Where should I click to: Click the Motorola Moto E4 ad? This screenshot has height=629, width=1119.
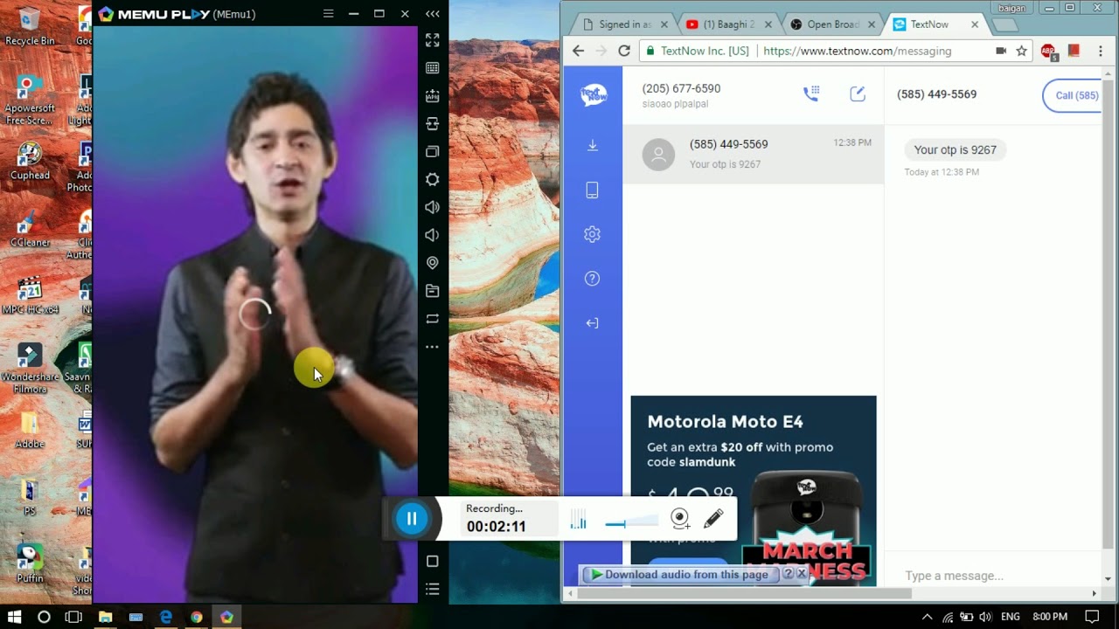754,491
